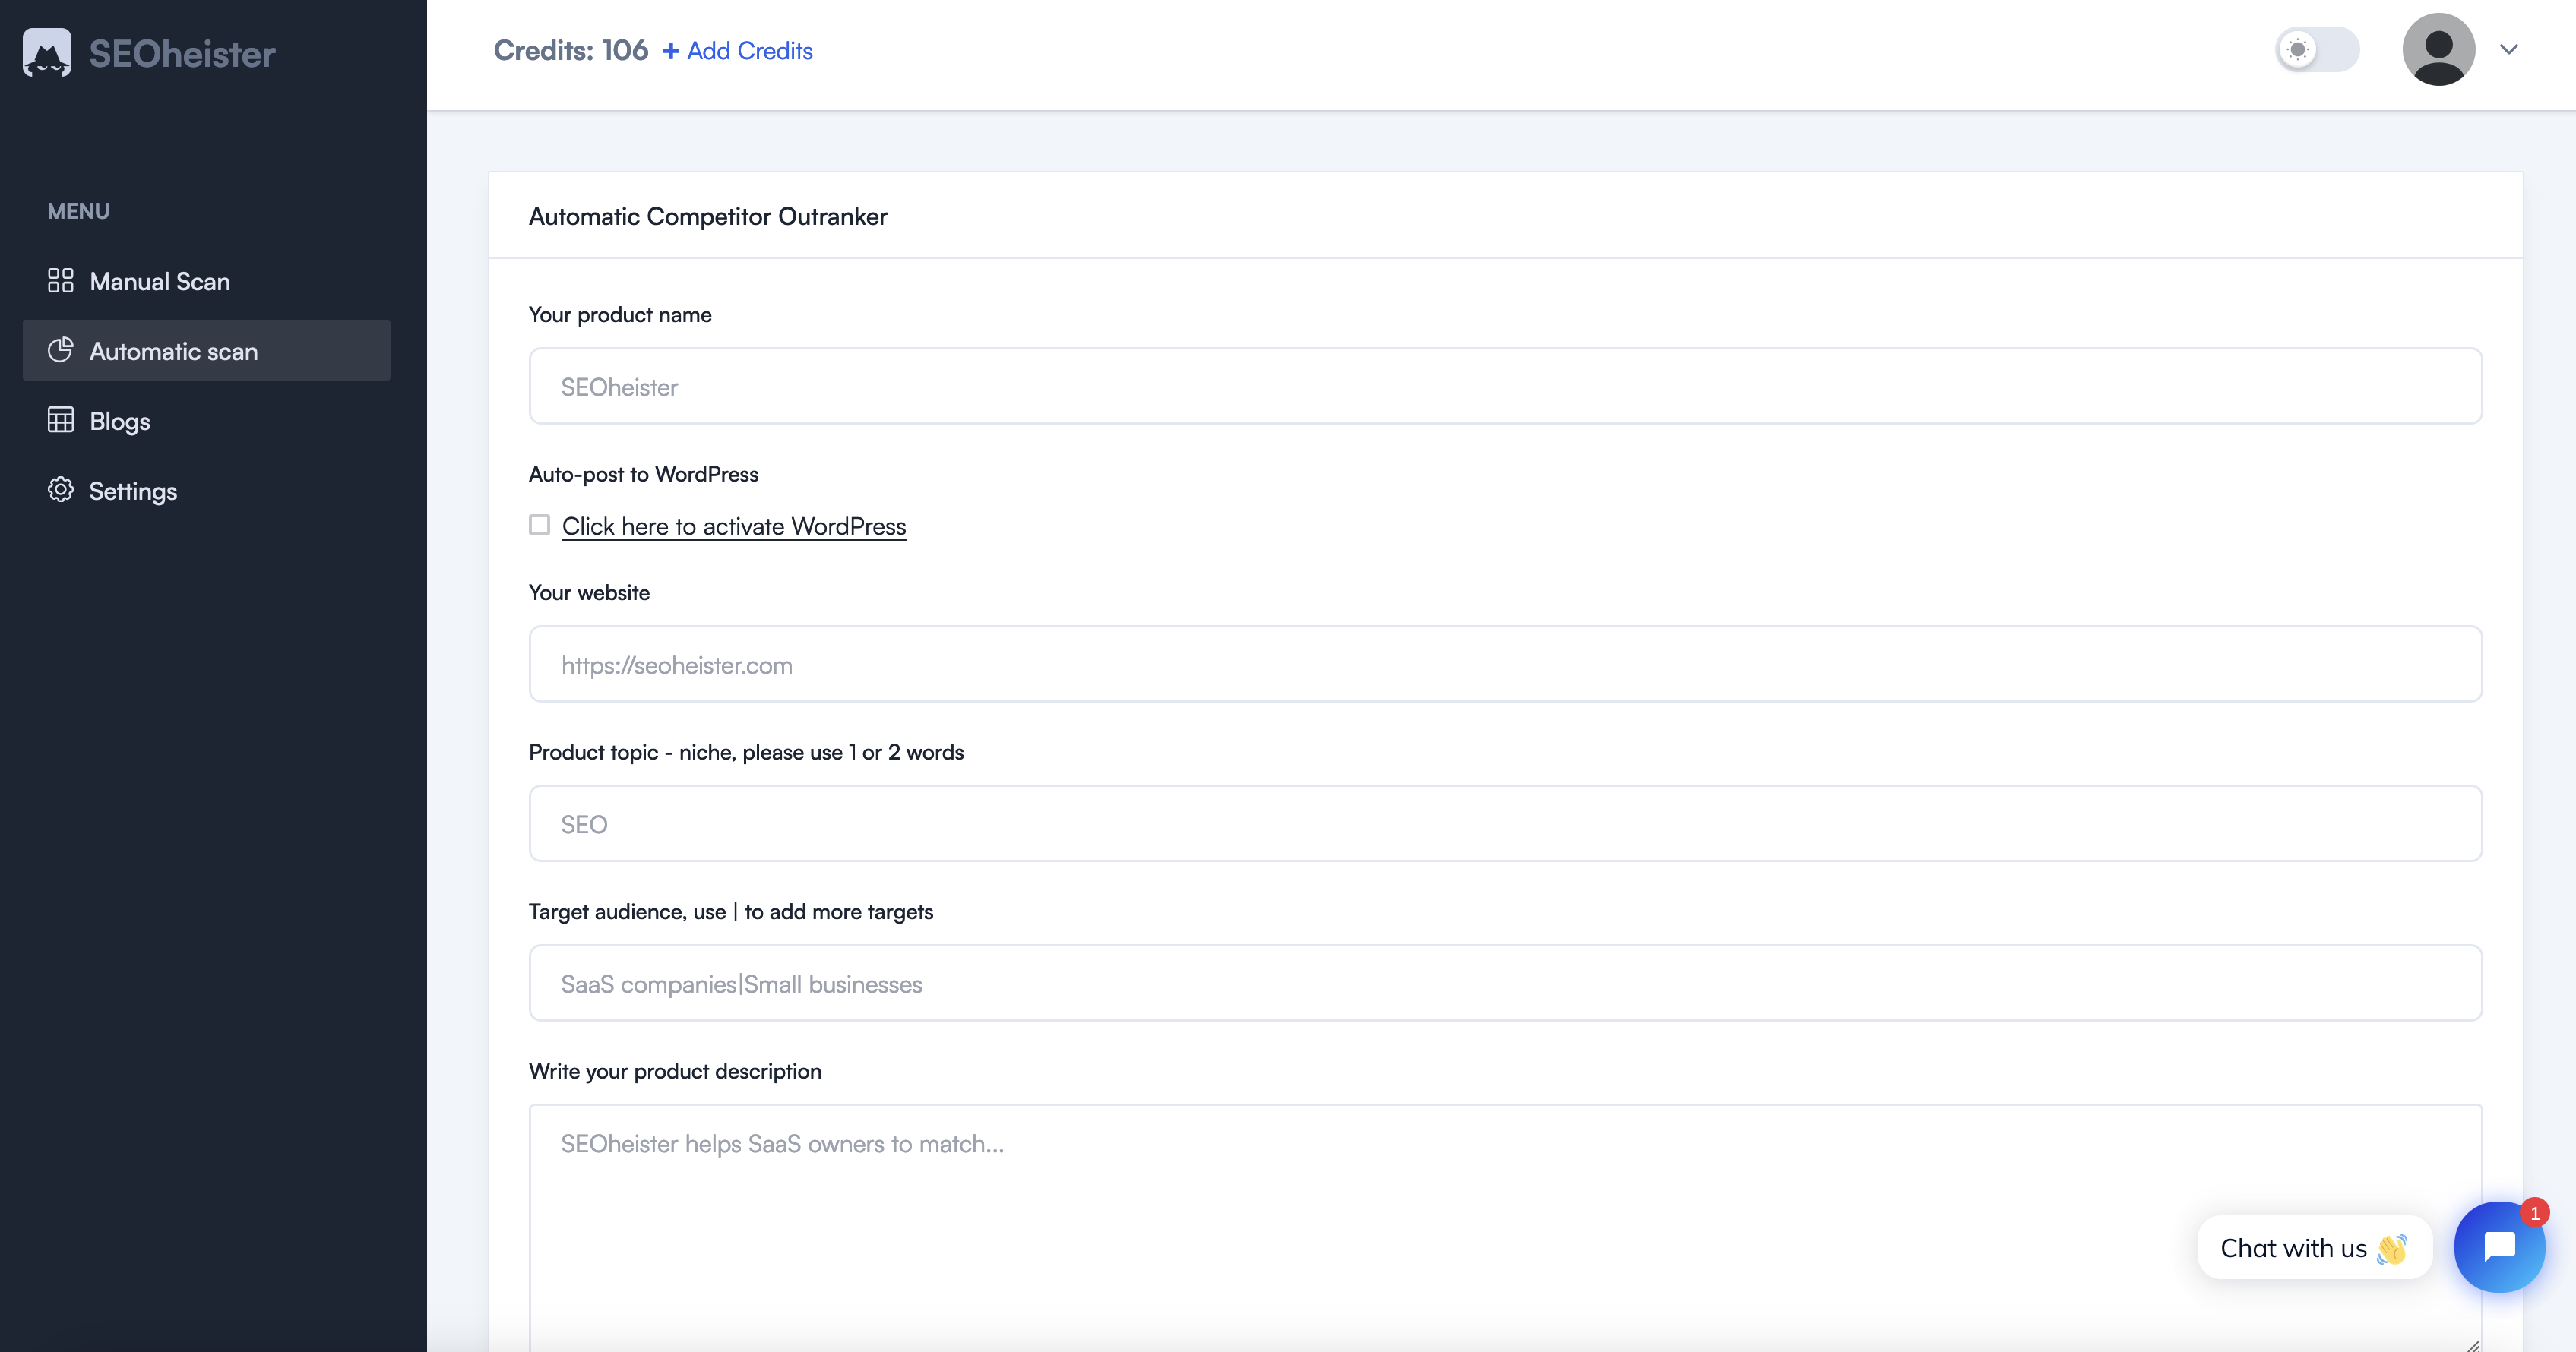This screenshot has height=1352, width=2576.
Task: Click the Auto-post to WordPress label
Action: point(644,475)
